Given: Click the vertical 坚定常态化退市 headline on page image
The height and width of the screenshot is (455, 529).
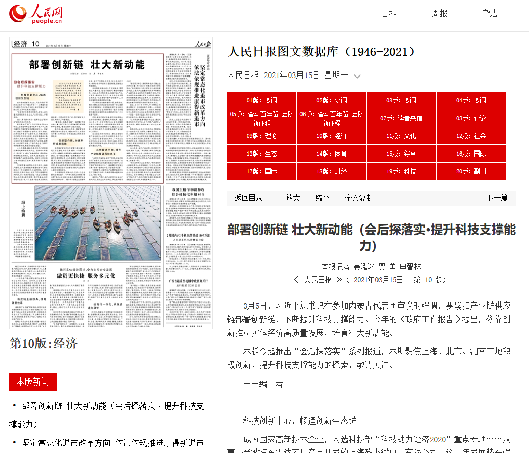Looking at the screenshot, I should pyautogui.click(x=199, y=95).
